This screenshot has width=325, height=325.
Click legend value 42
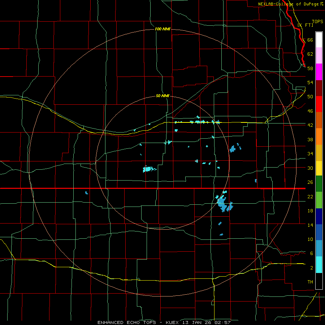tap(310, 125)
